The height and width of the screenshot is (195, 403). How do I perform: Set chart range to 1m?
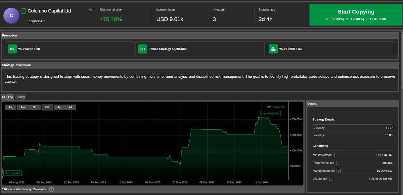click(23, 107)
